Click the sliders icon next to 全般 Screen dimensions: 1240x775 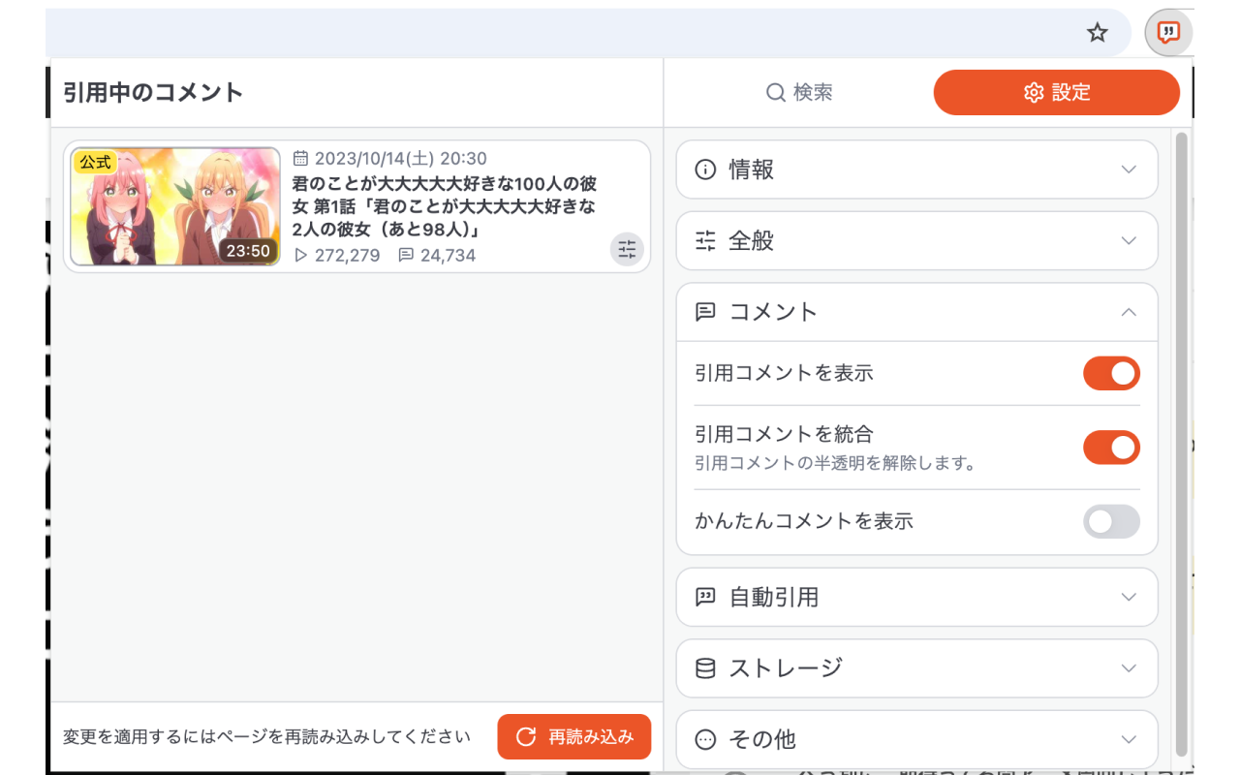click(x=704, y=240)
